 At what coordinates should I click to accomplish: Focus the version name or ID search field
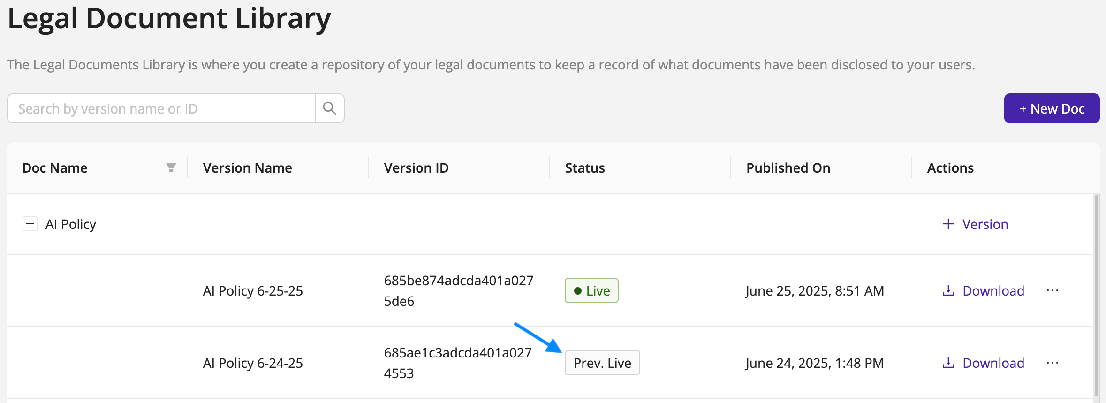coord(161,108)
